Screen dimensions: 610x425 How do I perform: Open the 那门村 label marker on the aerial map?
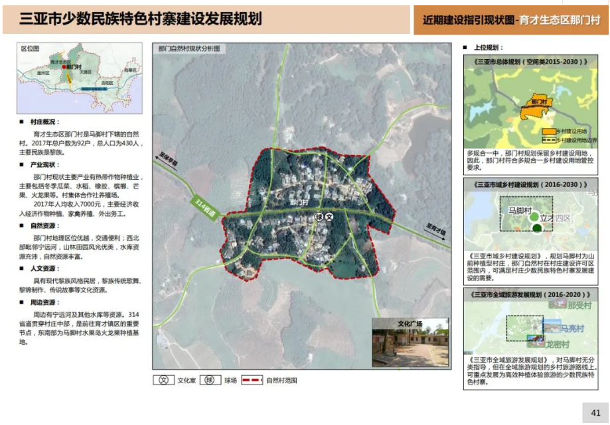299,202
